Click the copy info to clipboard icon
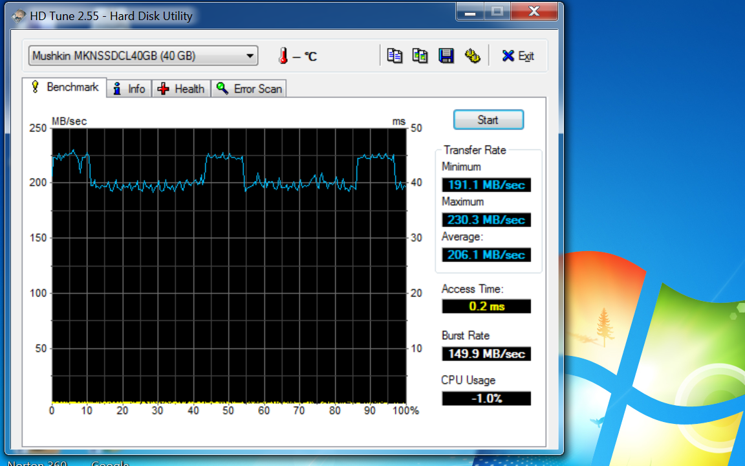Screen dimensions: 745x466 [x=394, y=56]
